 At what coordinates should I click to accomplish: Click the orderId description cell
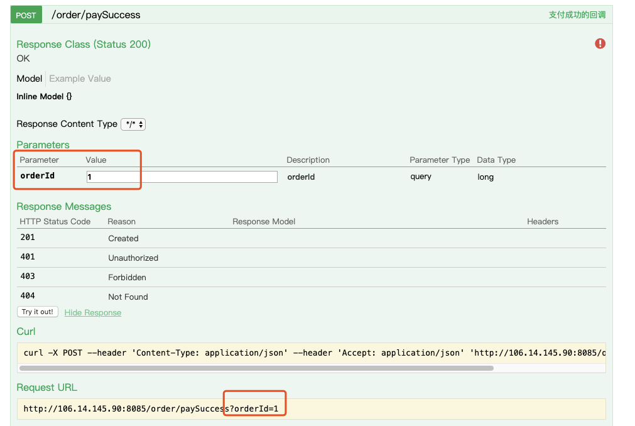tap(301, 177)
